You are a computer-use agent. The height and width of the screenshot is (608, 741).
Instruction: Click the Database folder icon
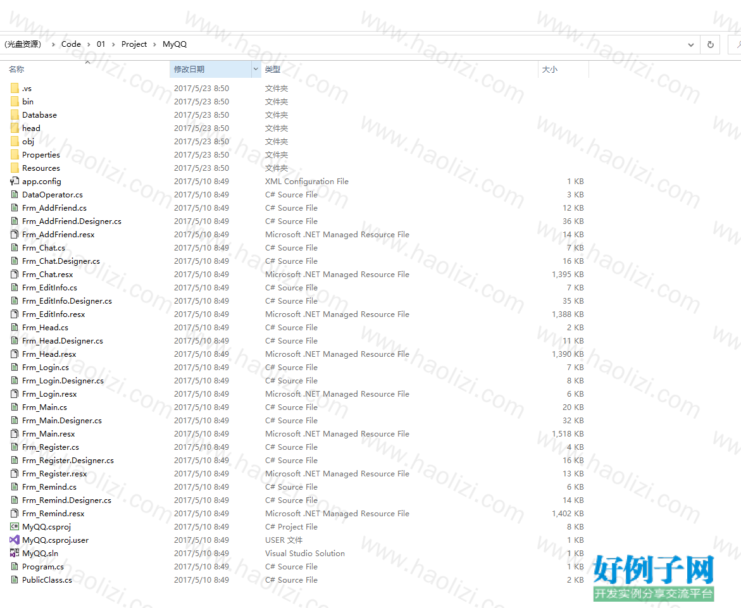[x=15, y=115]
